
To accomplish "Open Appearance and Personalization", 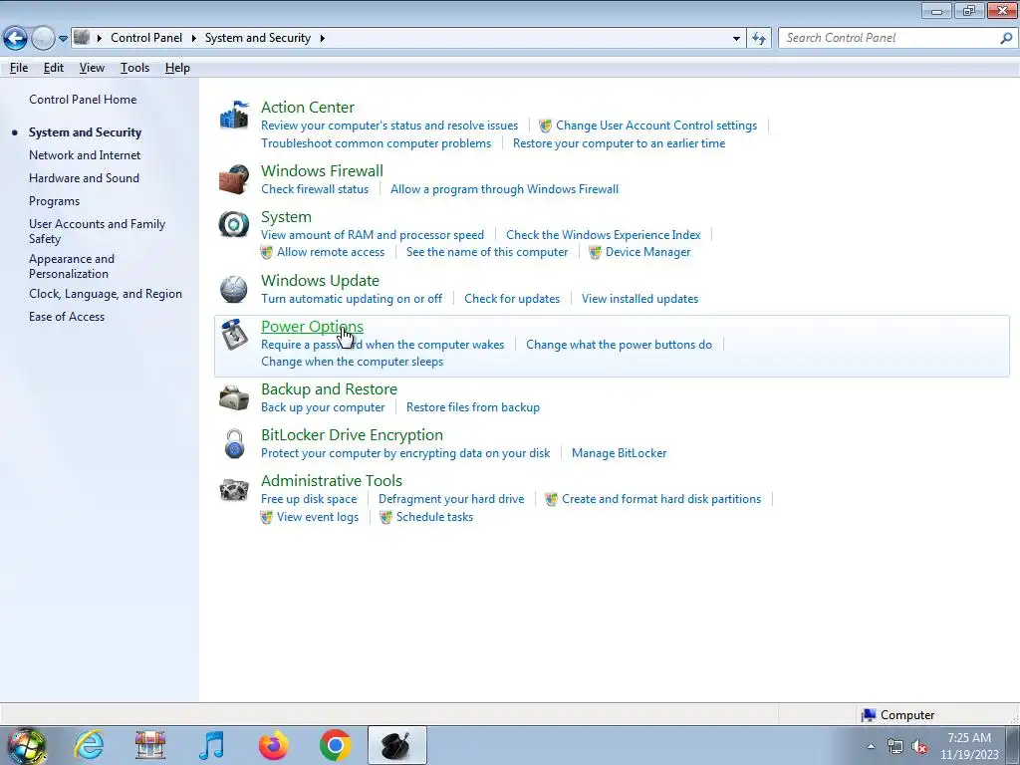I will pyautogui.click(x=72, y=267).
